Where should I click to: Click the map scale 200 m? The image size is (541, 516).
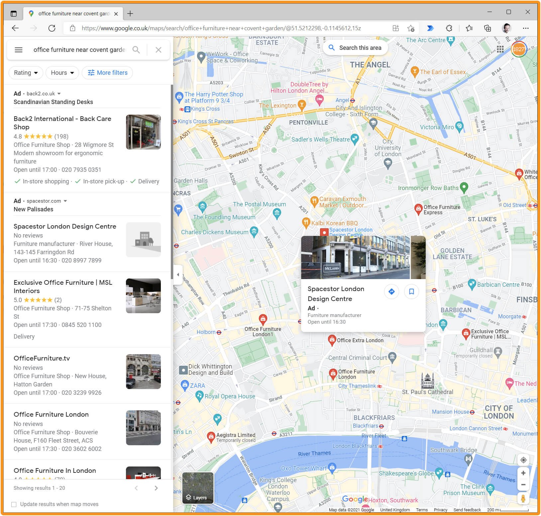tap(508, 510)
